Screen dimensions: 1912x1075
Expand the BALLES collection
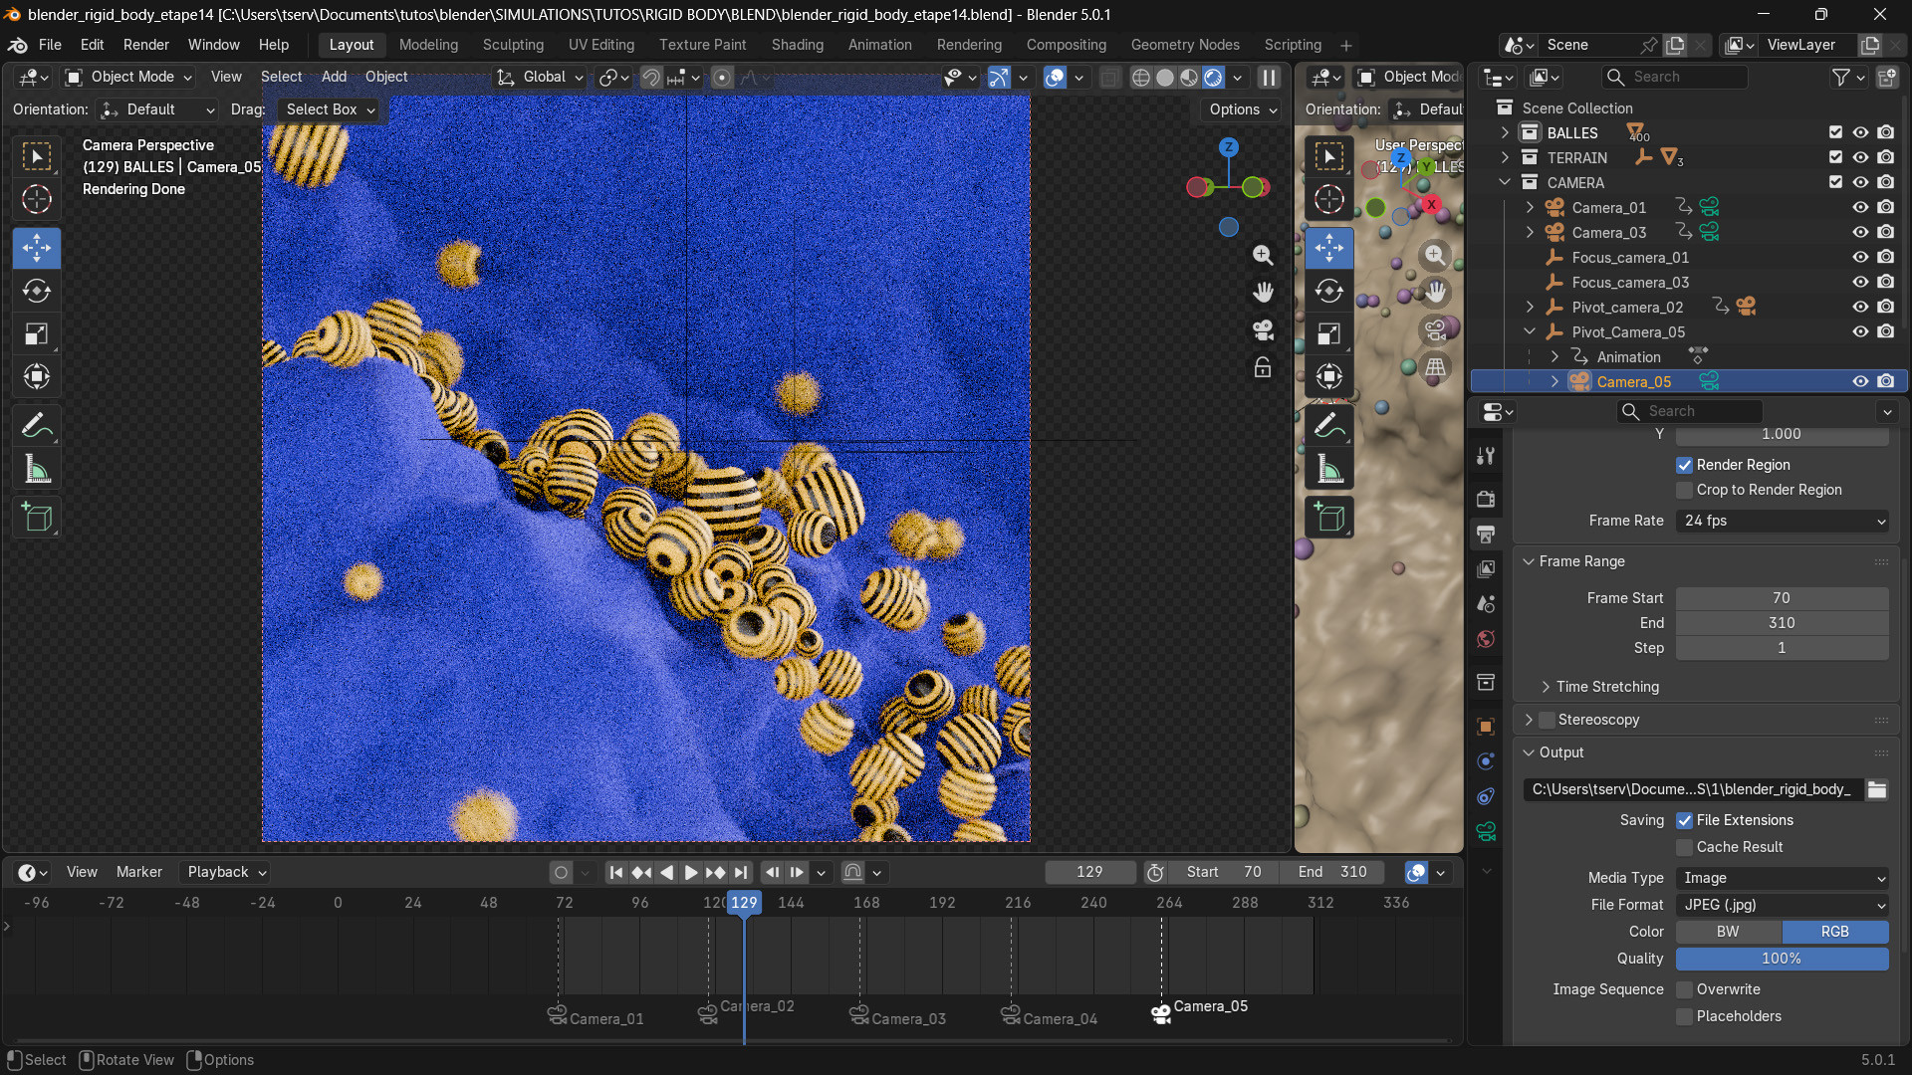[x=1505, y=132]
